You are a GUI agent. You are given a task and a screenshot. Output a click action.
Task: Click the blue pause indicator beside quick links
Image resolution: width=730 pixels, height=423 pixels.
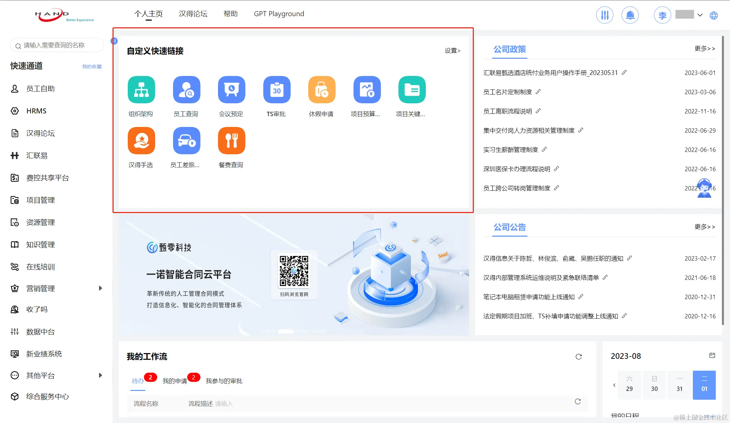pos(114,41)
